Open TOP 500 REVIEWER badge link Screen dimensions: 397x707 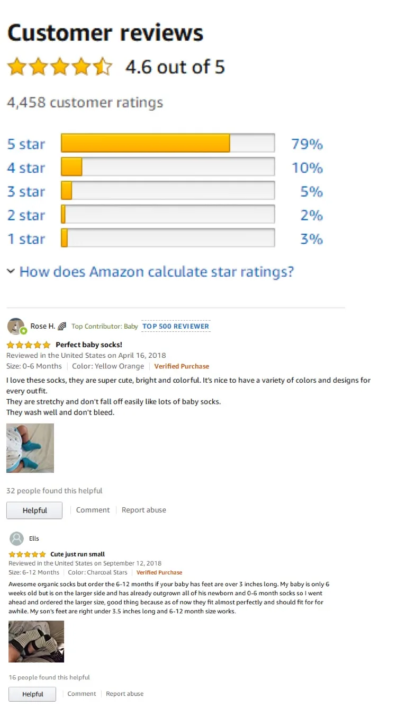pos(176,326)
